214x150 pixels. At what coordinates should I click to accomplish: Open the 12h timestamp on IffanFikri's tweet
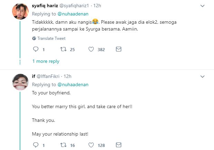coord(68,76)
